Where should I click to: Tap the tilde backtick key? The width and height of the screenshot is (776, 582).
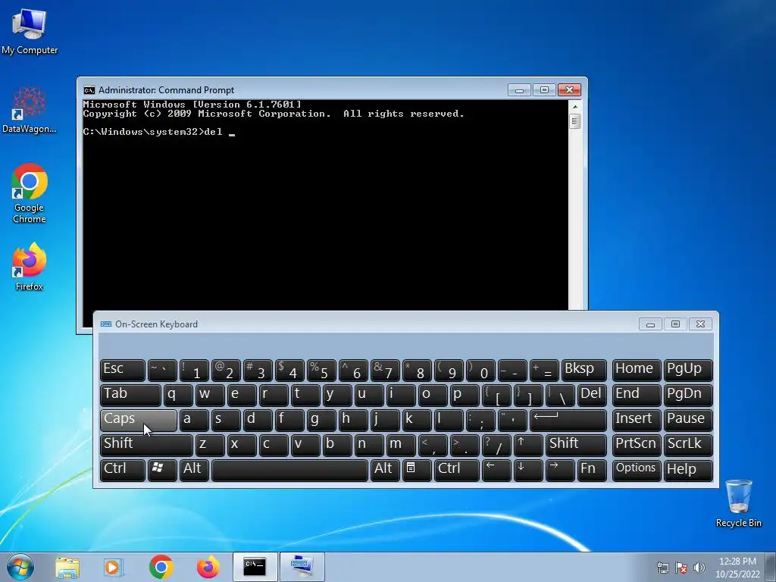click(162, 370)
